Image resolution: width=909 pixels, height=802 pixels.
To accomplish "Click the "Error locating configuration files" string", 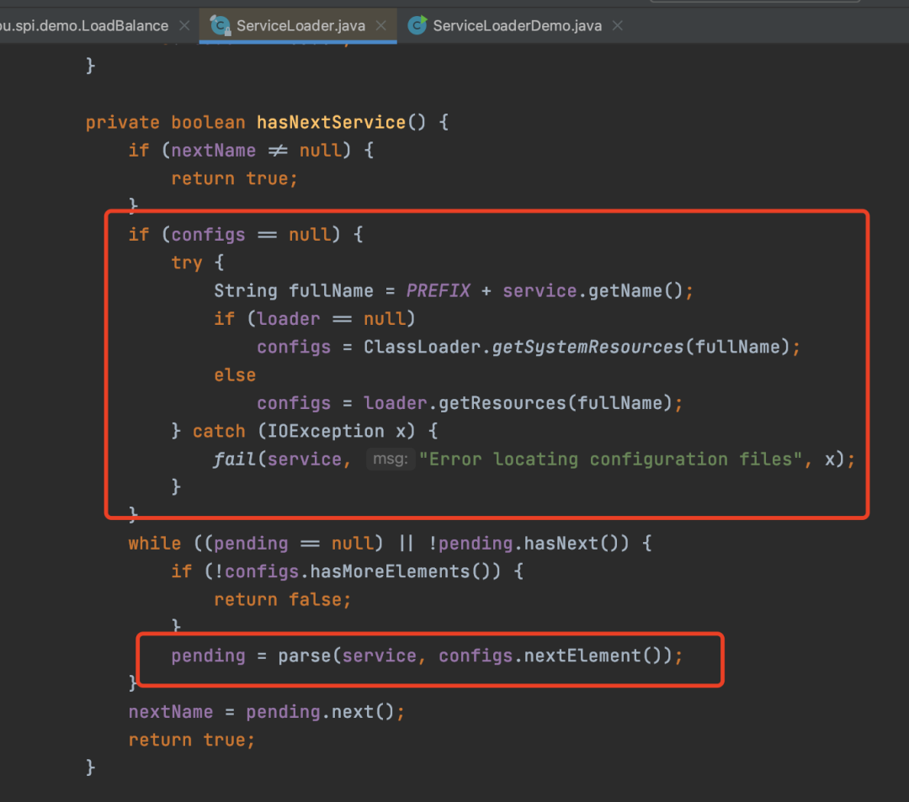I will [611, 459].
